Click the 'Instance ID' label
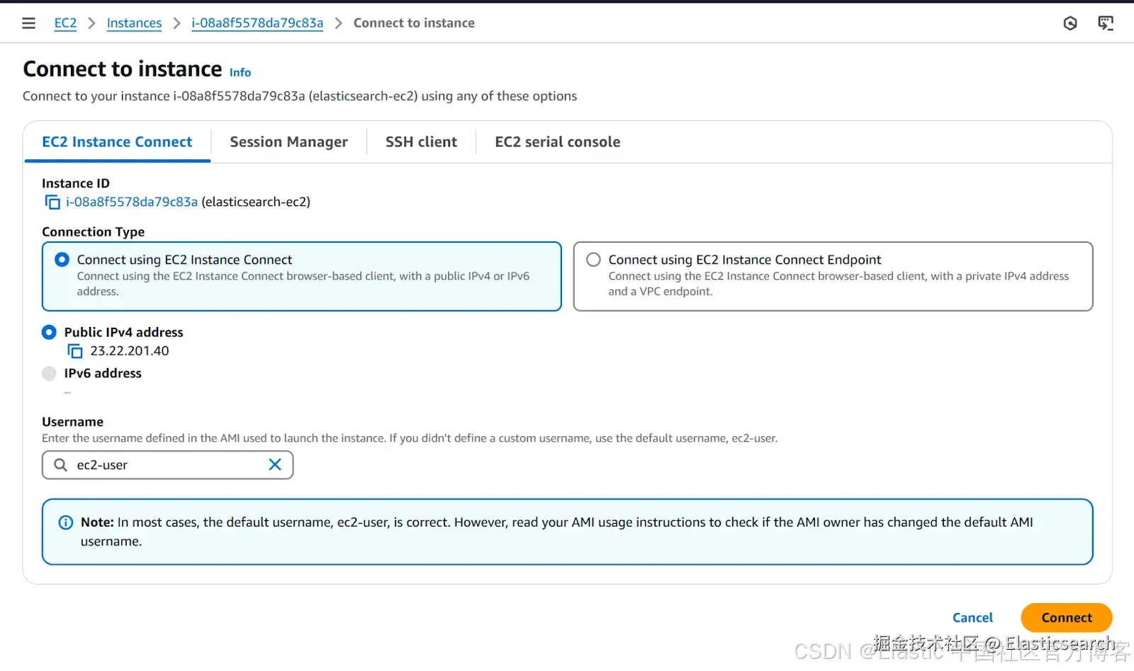This screenshot has width=1134, height=671. click(x=76, y=183)
